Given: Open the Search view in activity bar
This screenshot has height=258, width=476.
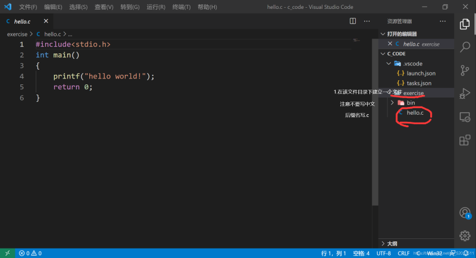Looking at the screenshot, I should tap(465, 47).
